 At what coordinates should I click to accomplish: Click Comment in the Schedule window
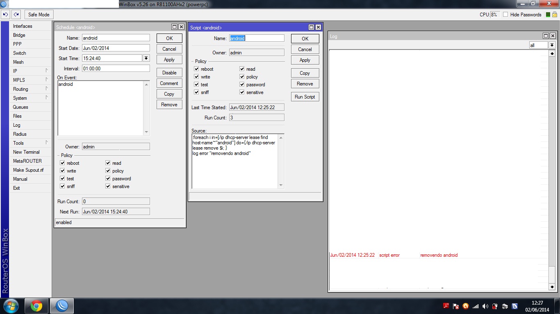(x=169, y=83)
